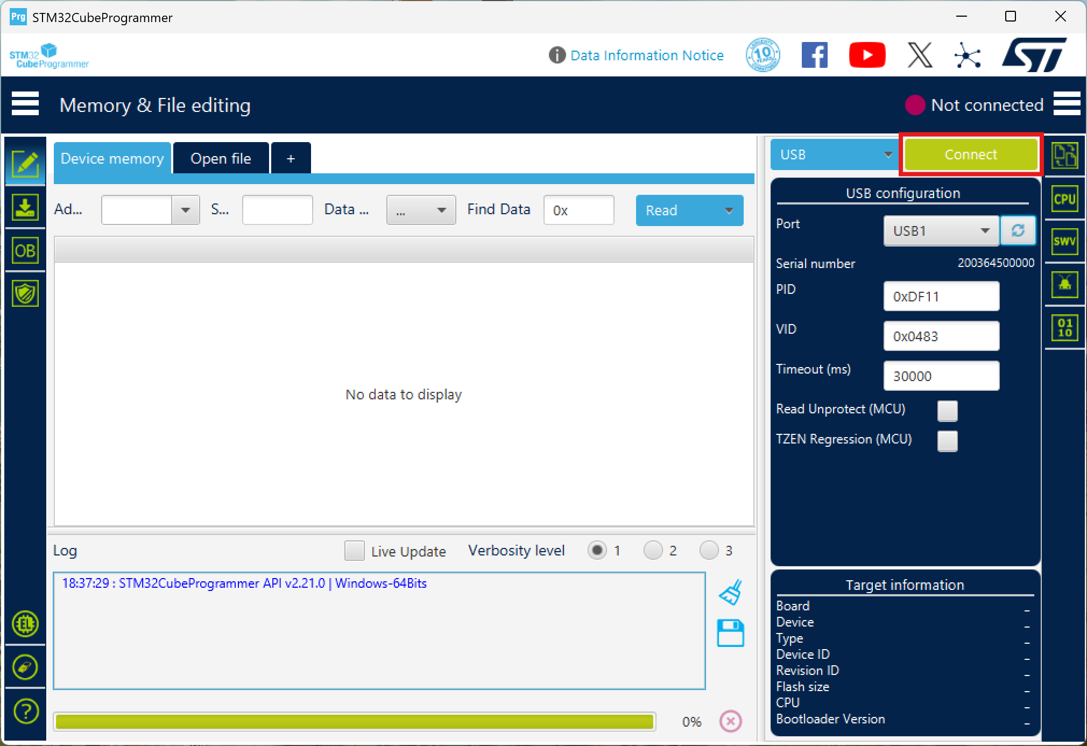The height and width of the screenshot is (746, 1087).
Task: Save the log with the floppy disk icon
Action: (731, 633)
